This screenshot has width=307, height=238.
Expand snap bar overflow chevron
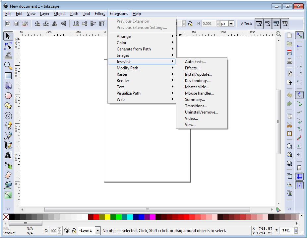click(x=289, y=209)
